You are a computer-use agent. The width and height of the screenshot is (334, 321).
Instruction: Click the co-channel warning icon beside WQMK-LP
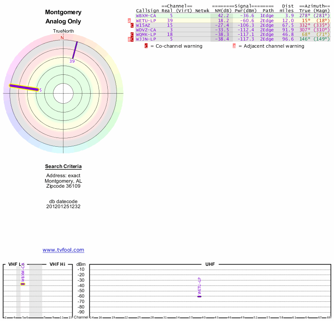pyautogui.click(x=132, y=34)
